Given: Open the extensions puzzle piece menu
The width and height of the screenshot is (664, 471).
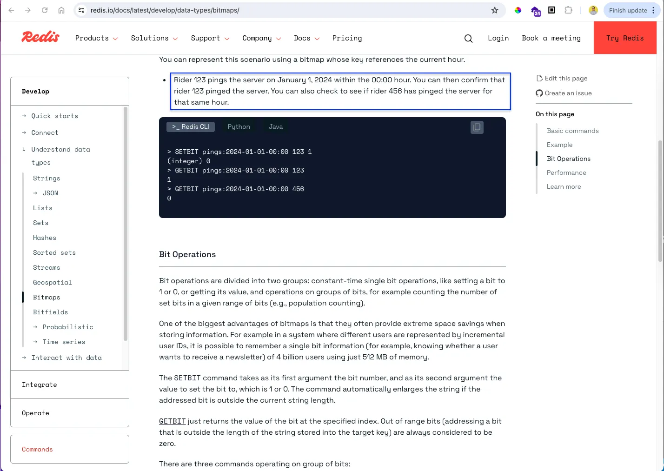Looking at the screenshot, I should 568,10.
